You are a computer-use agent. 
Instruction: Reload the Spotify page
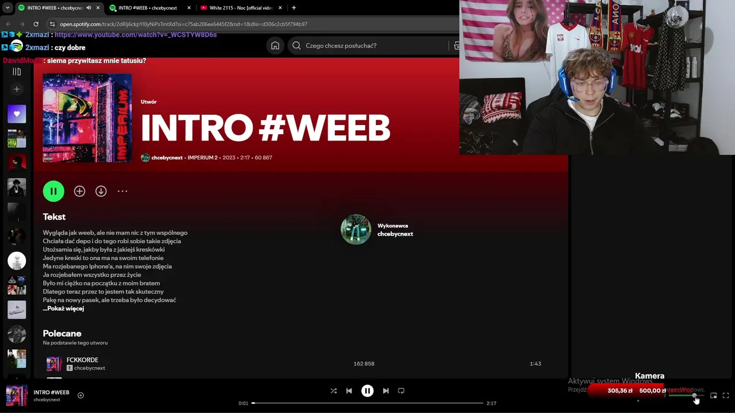[36, 24]
